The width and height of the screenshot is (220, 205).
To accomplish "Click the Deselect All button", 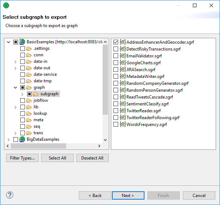I will point(92,158).
